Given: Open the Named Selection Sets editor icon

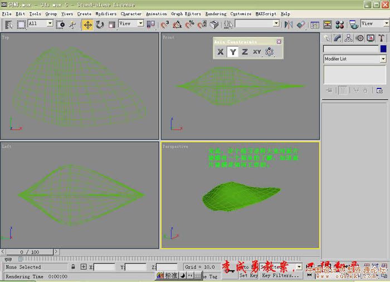Looking at the screenshot, I should [x=228, y=25].
